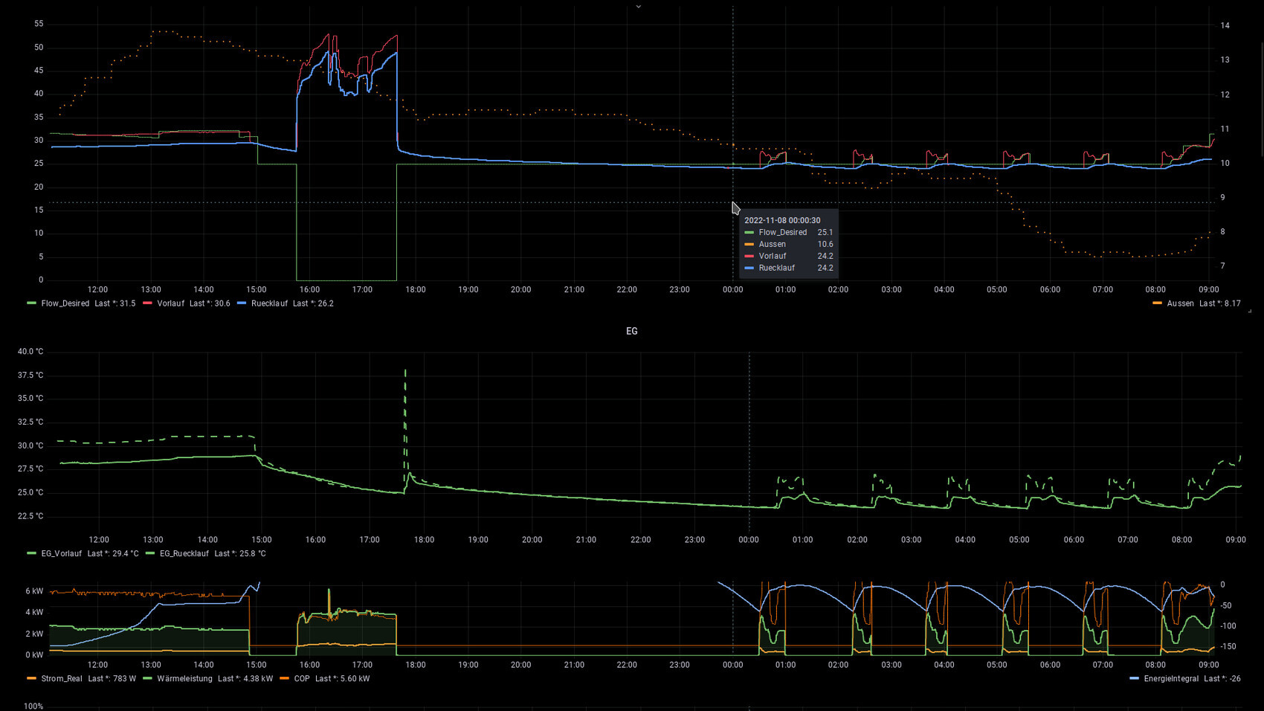Click the Strom_Real legend color icon
This screenshot has height=711, width=1264.
pos(31,678)
